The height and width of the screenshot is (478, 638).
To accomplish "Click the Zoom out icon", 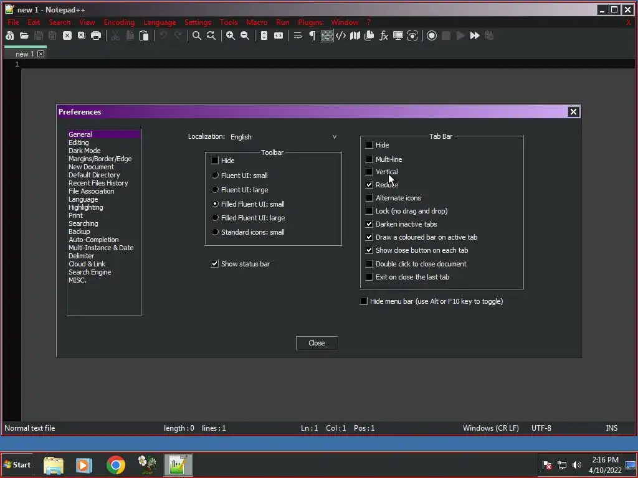I will (244, 35).
